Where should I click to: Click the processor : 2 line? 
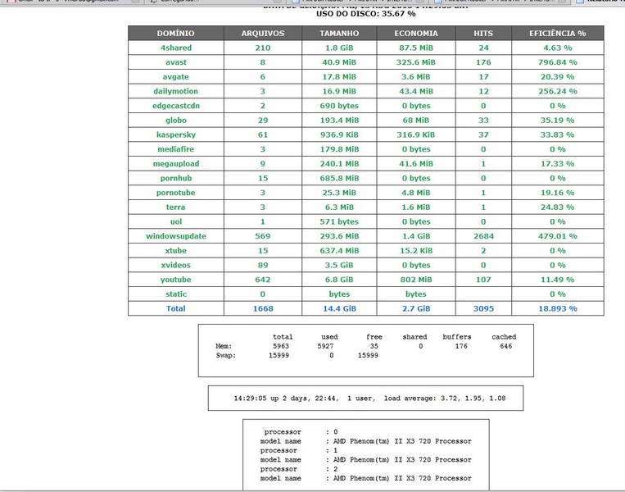299,469
